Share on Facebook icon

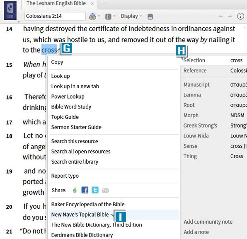(85, 190)
